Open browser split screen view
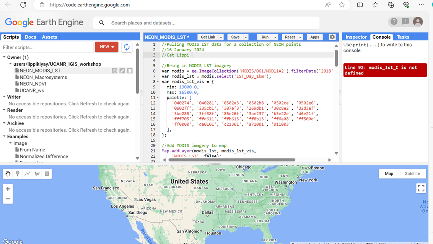Viewport: 433px width, 244px height. pyautogui.click(x=360, y=5)
